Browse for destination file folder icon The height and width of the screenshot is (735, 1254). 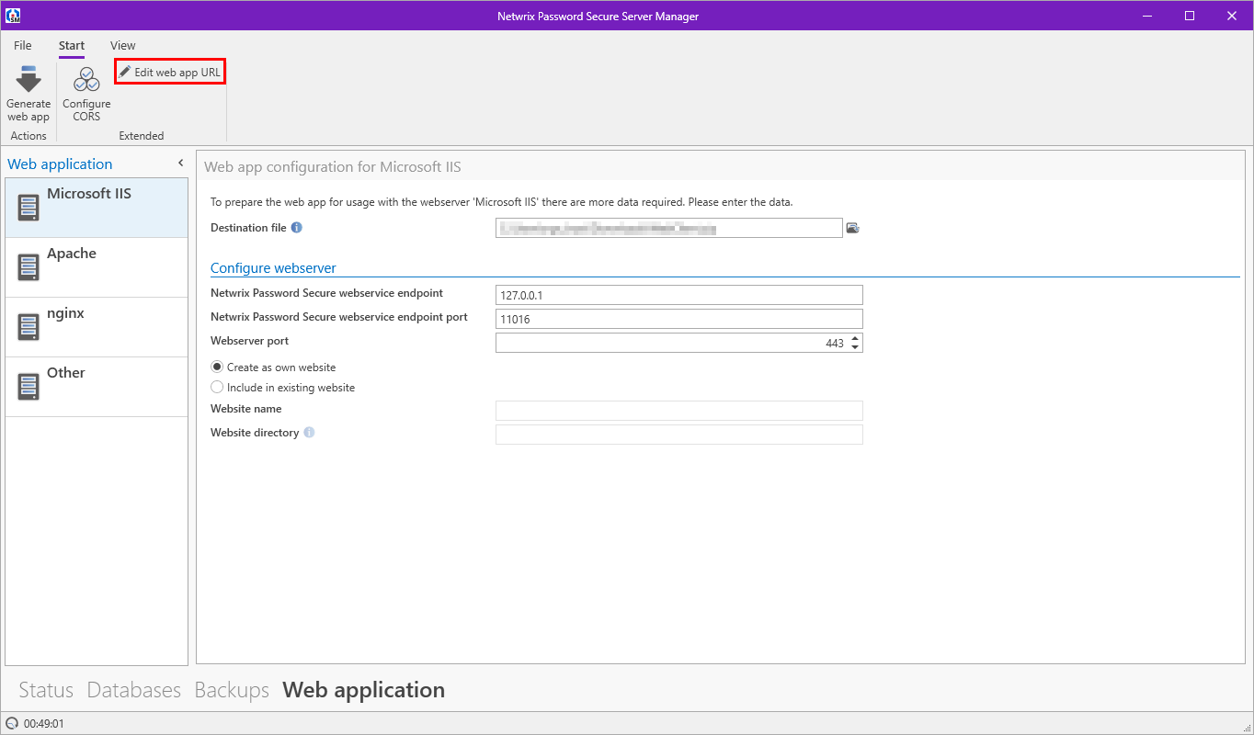(x=852, y=228)
